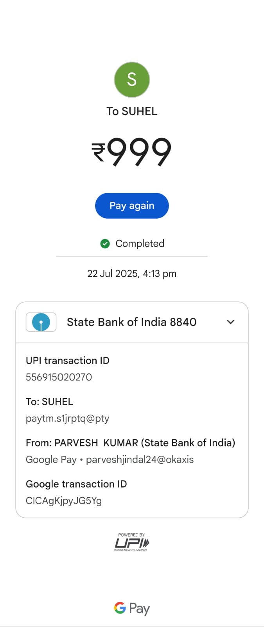The image size is (264, 627).
Task: Tap the ₹999 payment amount
Action: coord(132,152)
